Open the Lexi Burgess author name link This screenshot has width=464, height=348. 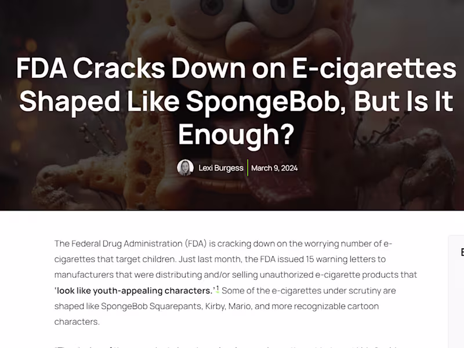click(221, 168)
